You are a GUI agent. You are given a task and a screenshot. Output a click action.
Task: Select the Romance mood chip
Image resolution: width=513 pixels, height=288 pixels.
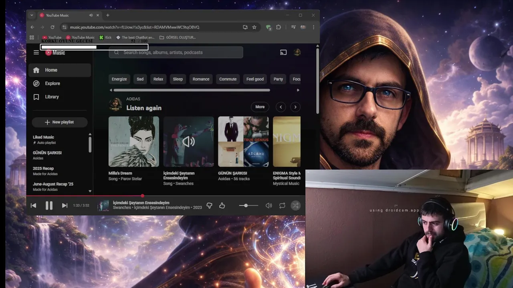[201, 79]
